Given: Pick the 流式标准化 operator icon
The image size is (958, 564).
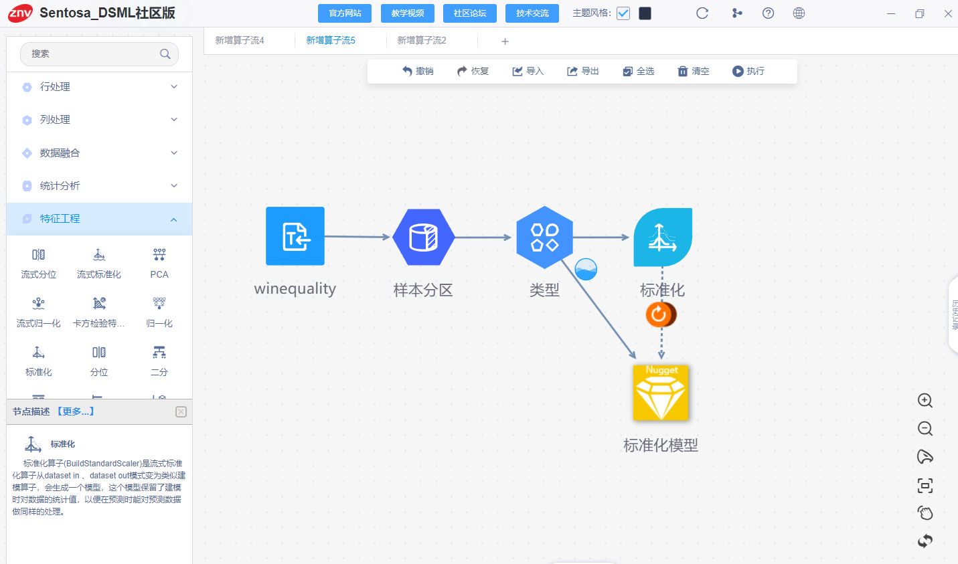Looking at the screenshot, I should (x=99, y=255).
